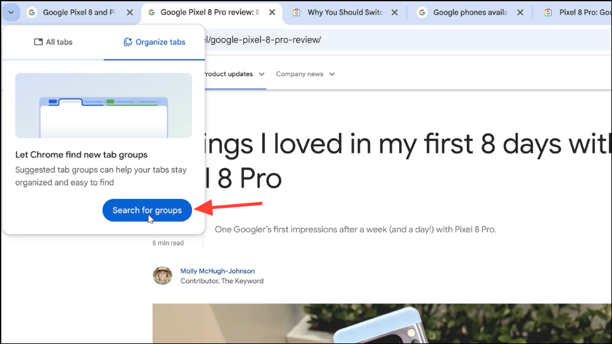Close the Why You Should Switch tab
The width and height of the screenshot is (612, 344).
pyautogui.click(x=395, y=13)
